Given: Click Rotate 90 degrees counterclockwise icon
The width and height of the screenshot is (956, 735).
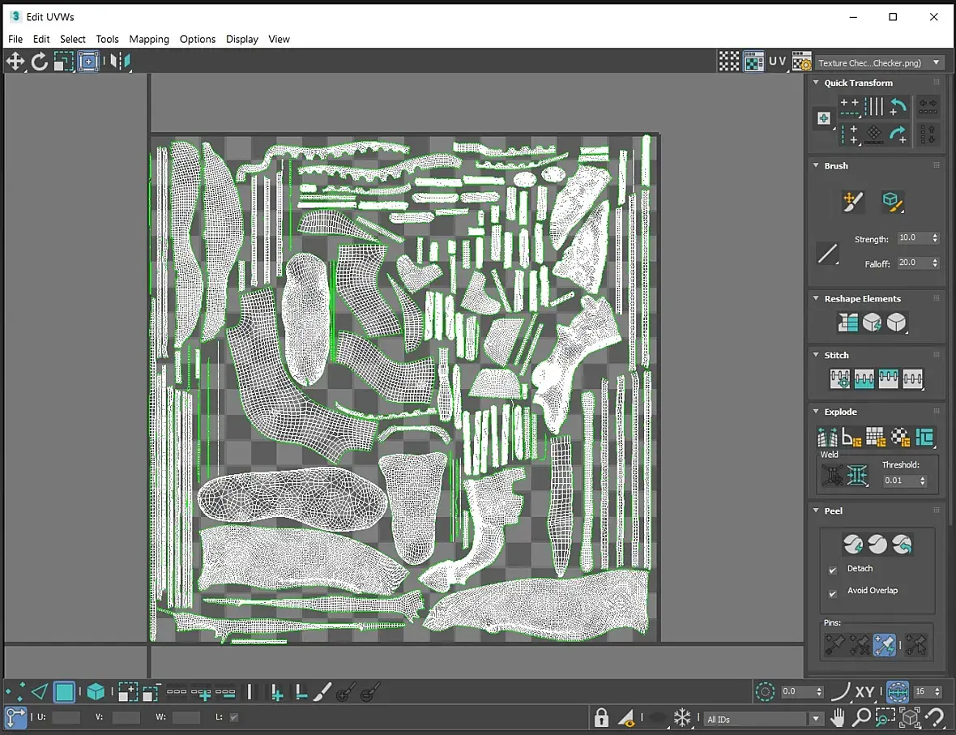Looking at the screenshot, I should pyautogui.click(x=898, y=106).
